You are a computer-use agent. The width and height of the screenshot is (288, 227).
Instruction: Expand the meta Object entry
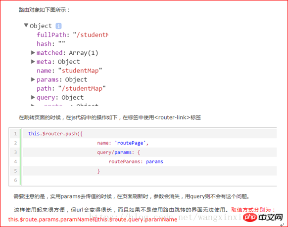click(x=33, y=62)
